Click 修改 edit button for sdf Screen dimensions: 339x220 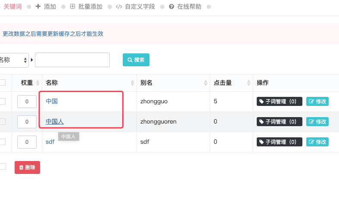click(317, 142)
